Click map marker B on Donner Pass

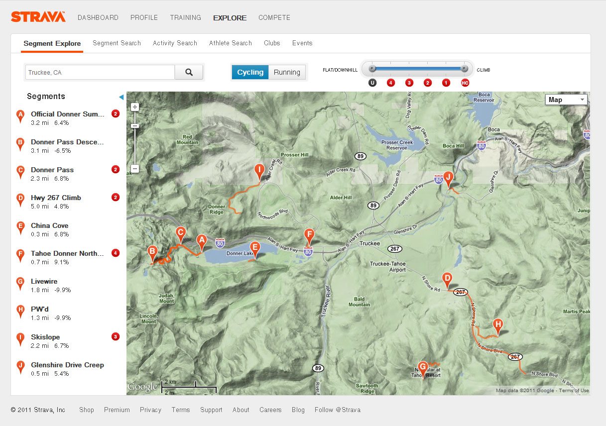click(153, 254)
